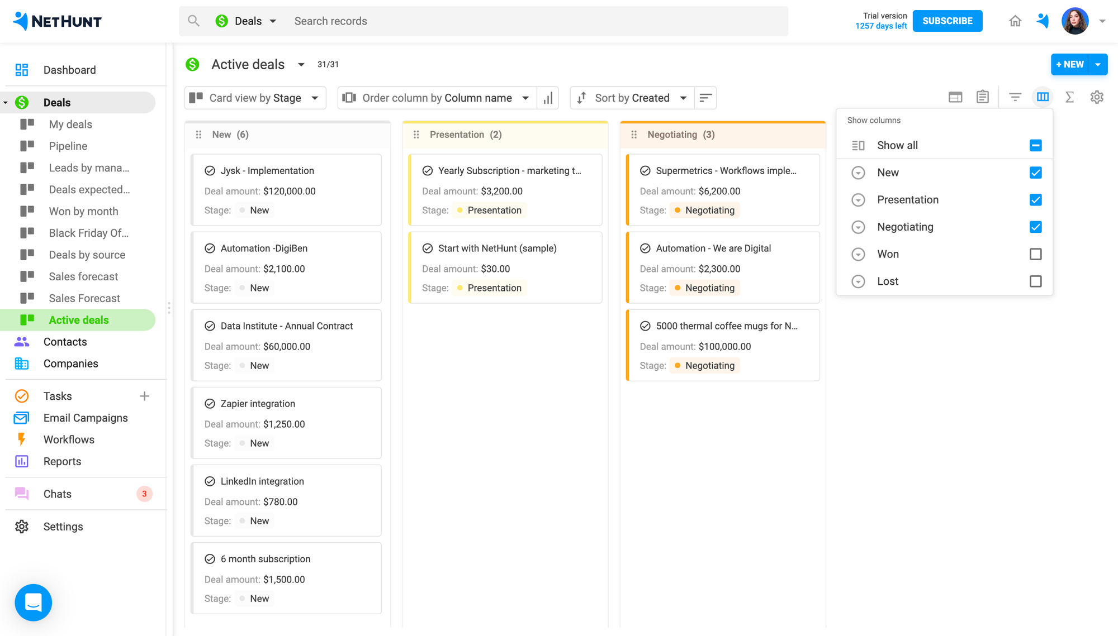Open the Reports section
The height and width of the screenshot is (636, 1118).
coord(62,461)
